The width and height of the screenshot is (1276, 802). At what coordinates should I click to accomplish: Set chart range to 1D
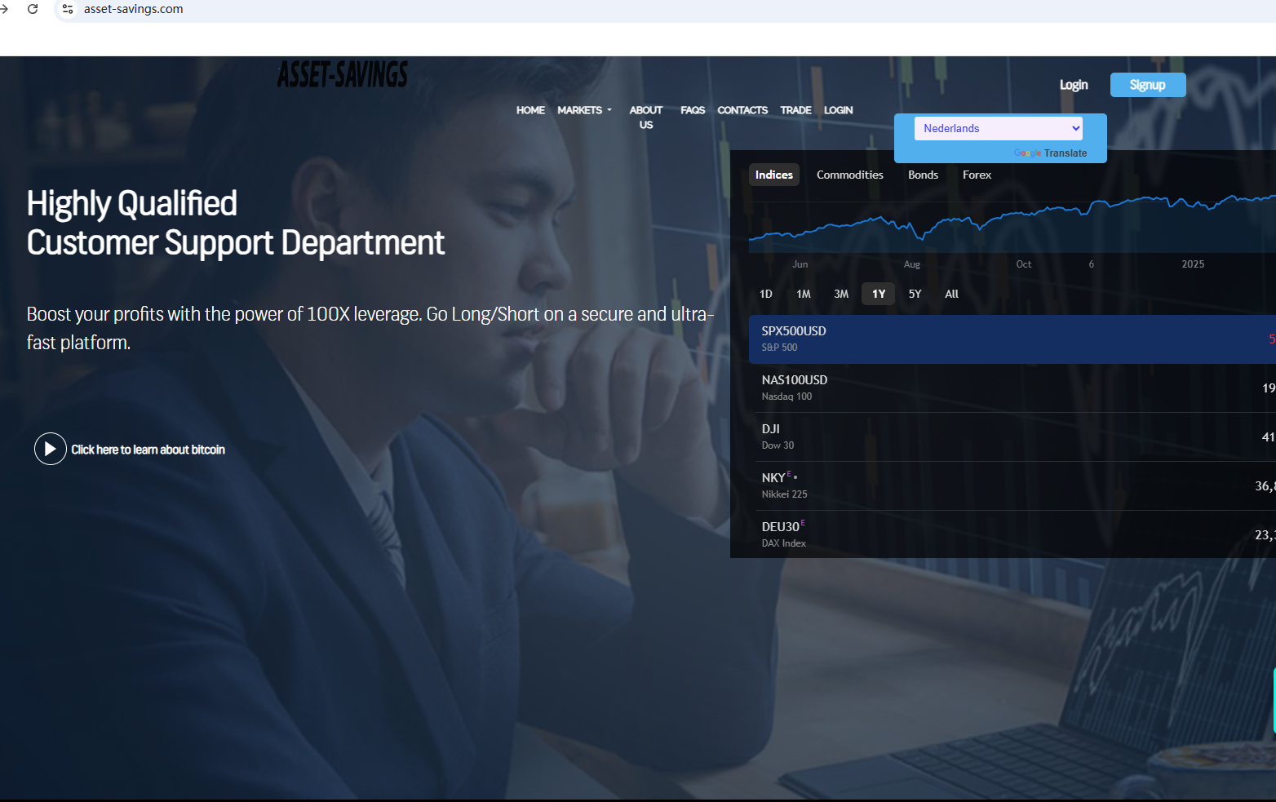tap(766, 294)
